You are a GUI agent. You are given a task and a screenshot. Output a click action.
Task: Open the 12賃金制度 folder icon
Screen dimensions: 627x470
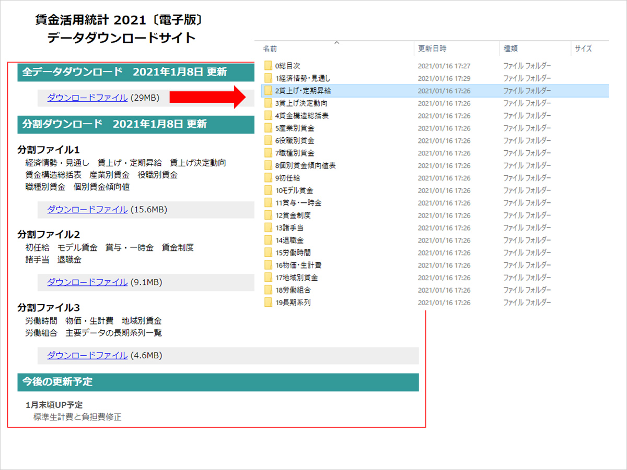269,215
